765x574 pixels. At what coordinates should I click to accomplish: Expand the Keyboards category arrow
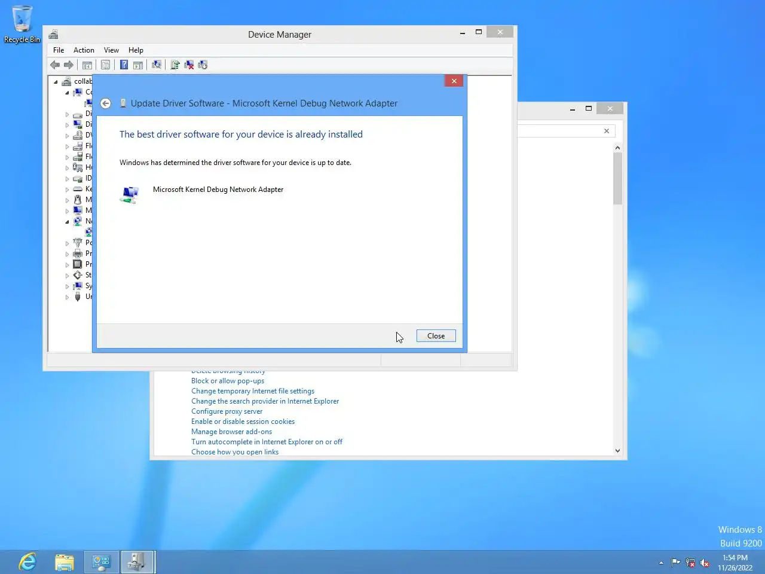tap(67, 190)
